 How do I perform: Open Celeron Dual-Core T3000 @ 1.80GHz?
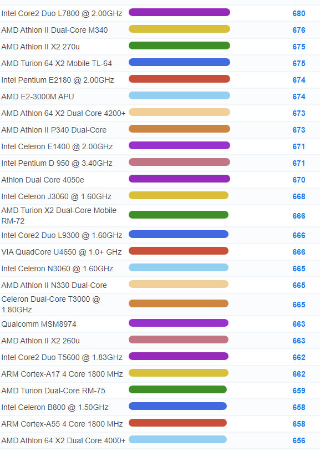(51, 305)
